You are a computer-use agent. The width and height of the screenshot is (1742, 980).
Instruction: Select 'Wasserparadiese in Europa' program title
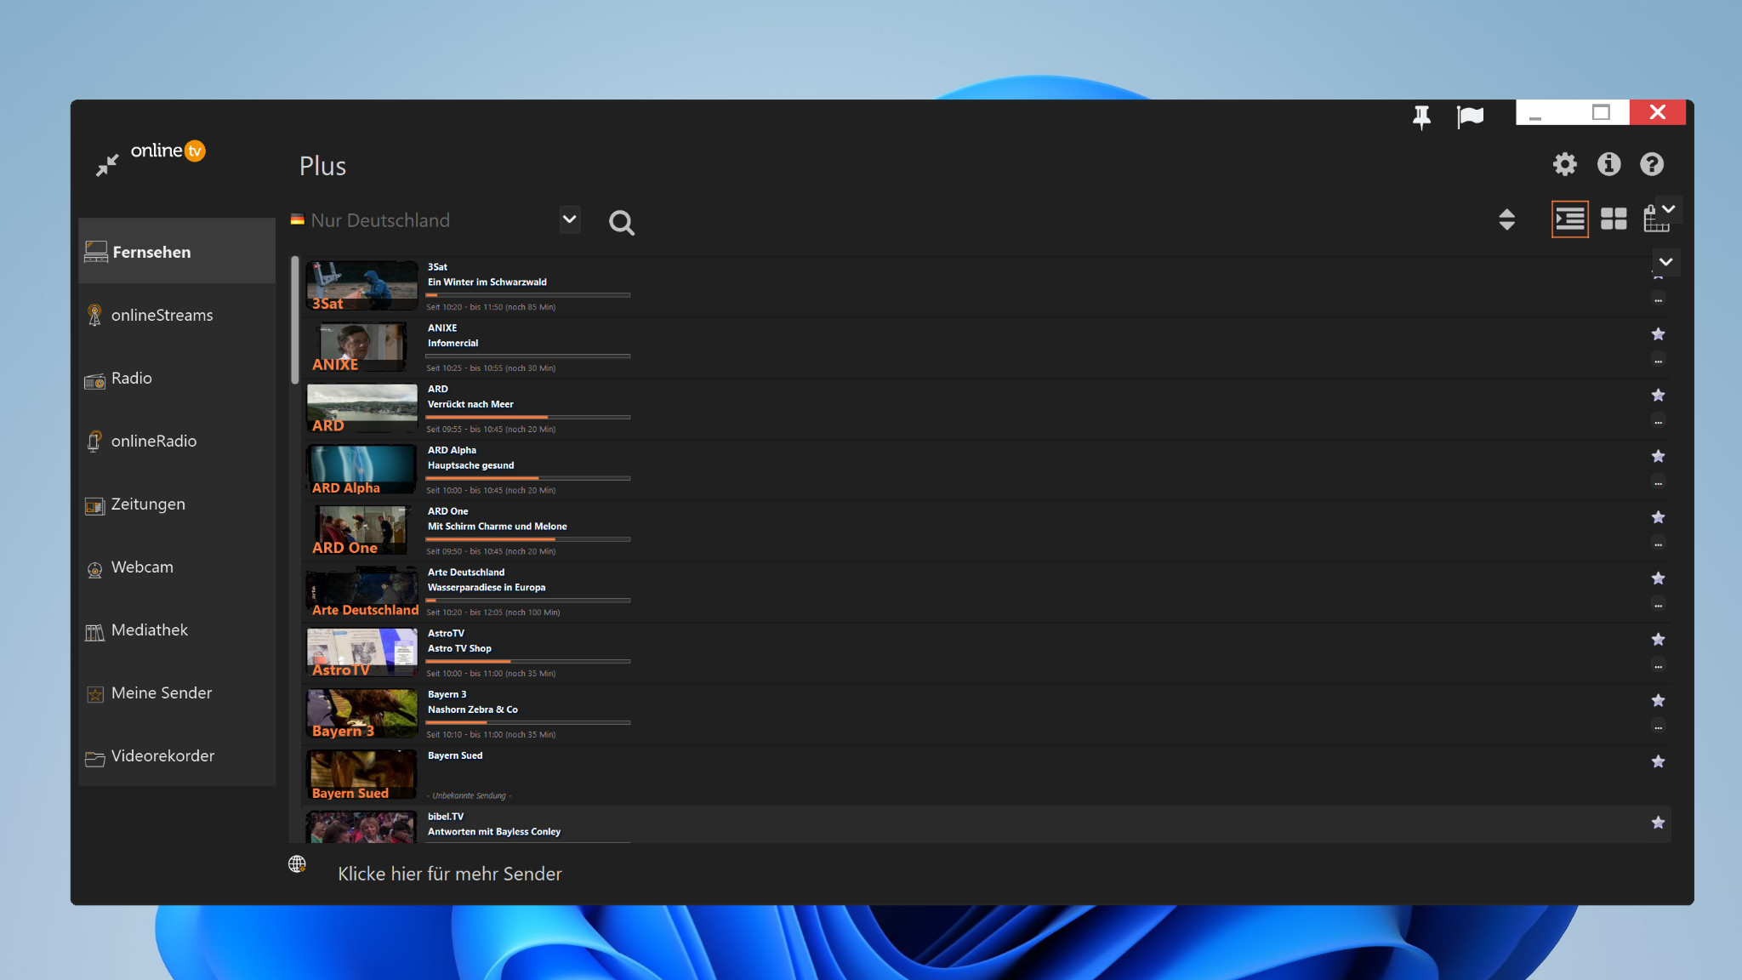pos(487,588)
